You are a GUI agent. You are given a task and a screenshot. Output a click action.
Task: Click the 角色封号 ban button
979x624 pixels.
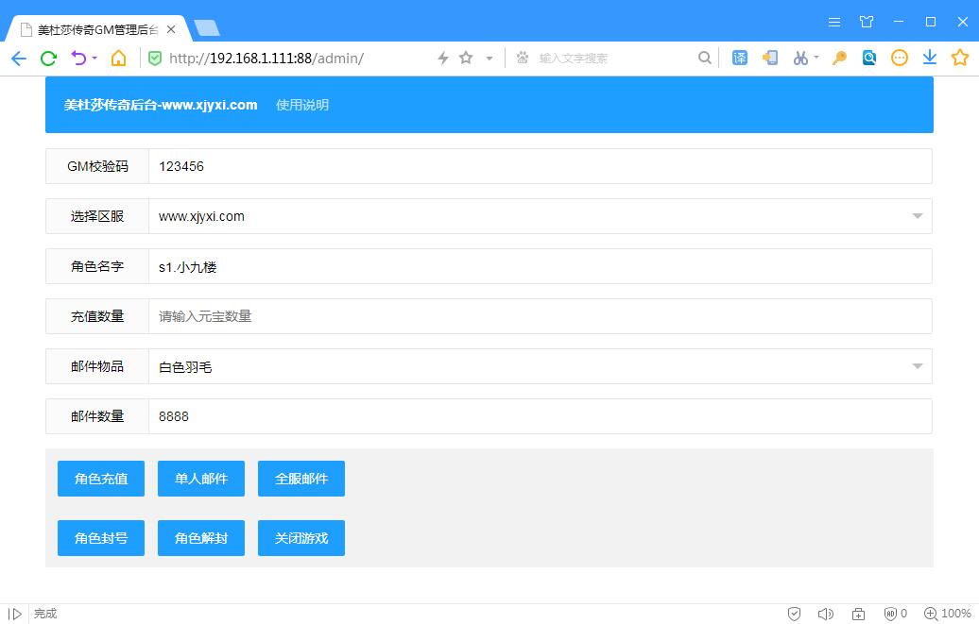[101, 538]
